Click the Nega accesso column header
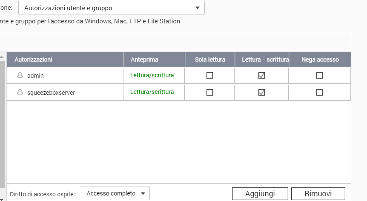 pyautogui.click(x=320, y=60)
